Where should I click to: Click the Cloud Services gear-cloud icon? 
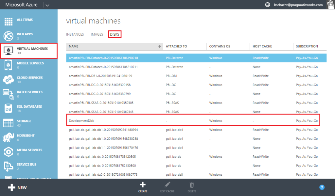point(8,80)
